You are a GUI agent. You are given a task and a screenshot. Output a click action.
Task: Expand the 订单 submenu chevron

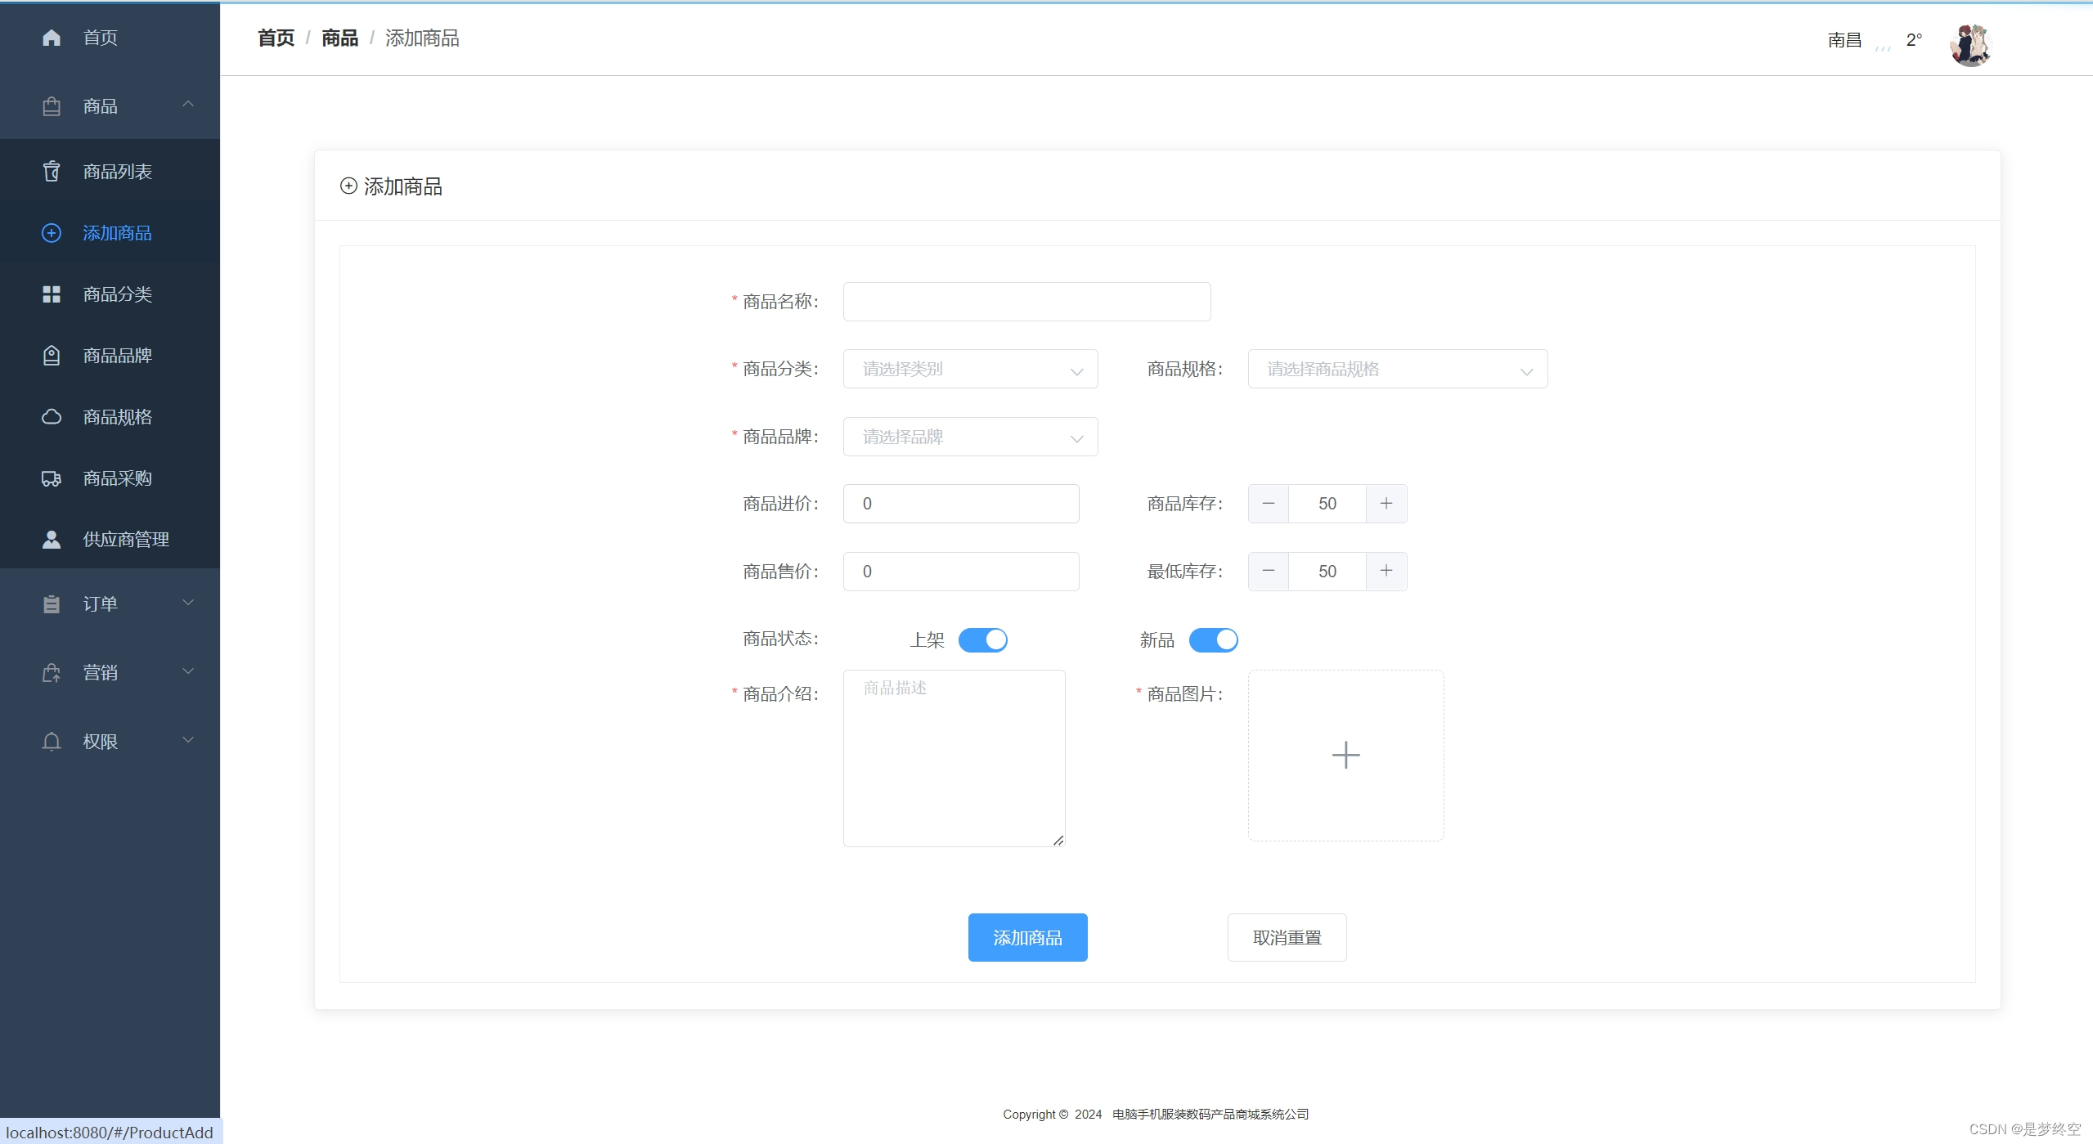click(x=188, y=603)
